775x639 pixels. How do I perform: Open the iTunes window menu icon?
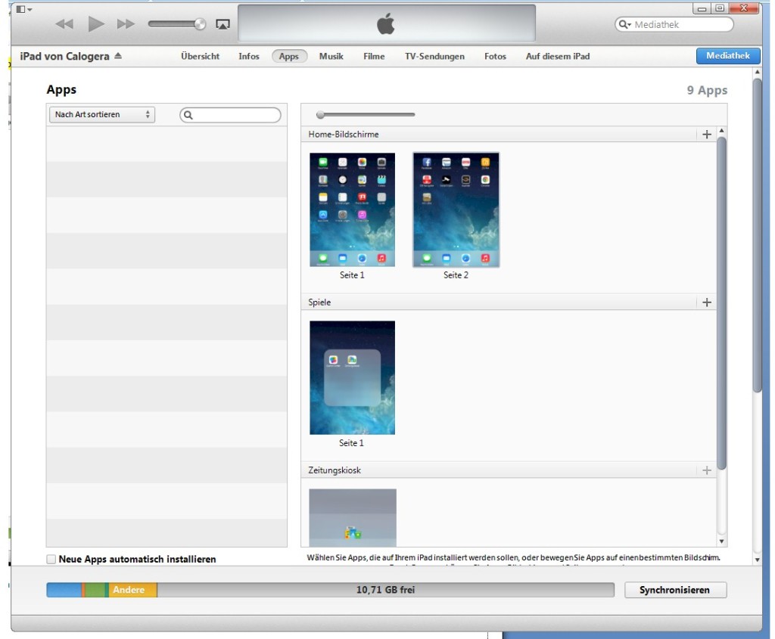point(23,9)
